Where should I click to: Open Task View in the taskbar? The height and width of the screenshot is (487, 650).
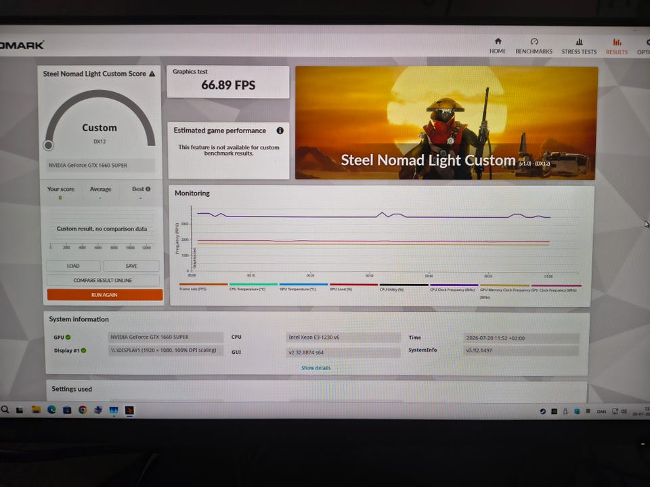coord(20,410)
